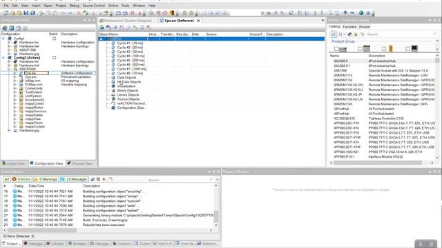Check the fourth Product Group filter checkbox
442x248 pixels.
click(x=407, y=49)
